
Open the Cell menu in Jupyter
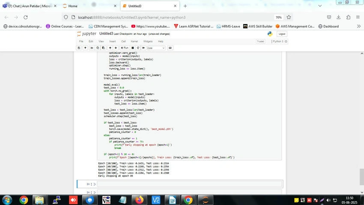(x=123, y=41)
